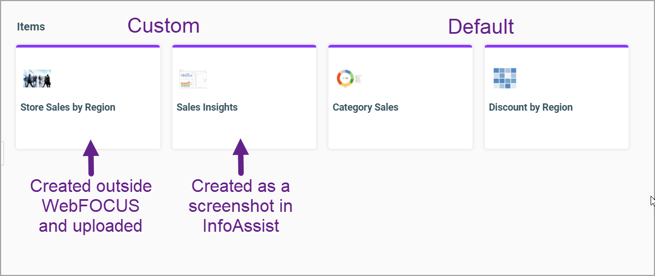Click the purple top bar of Sales Insights card

[x=244, y=46]
